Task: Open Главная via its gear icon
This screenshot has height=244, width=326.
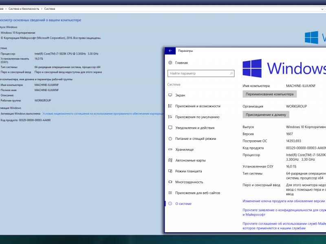Action: 170,63
